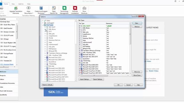Click the Microsoft PowerPoint 2007-2013 icon in the tree
184x103 pixels.
pos(47,77)
